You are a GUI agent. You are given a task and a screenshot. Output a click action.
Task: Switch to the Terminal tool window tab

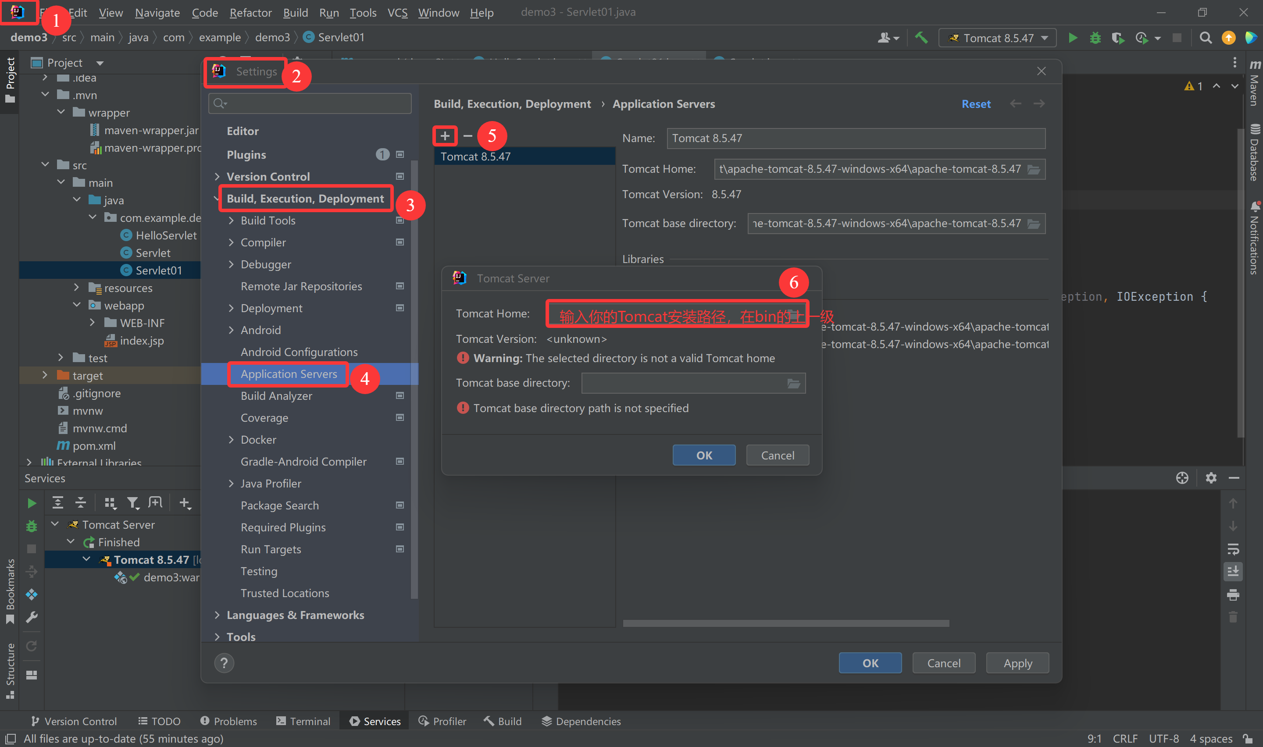303,721
